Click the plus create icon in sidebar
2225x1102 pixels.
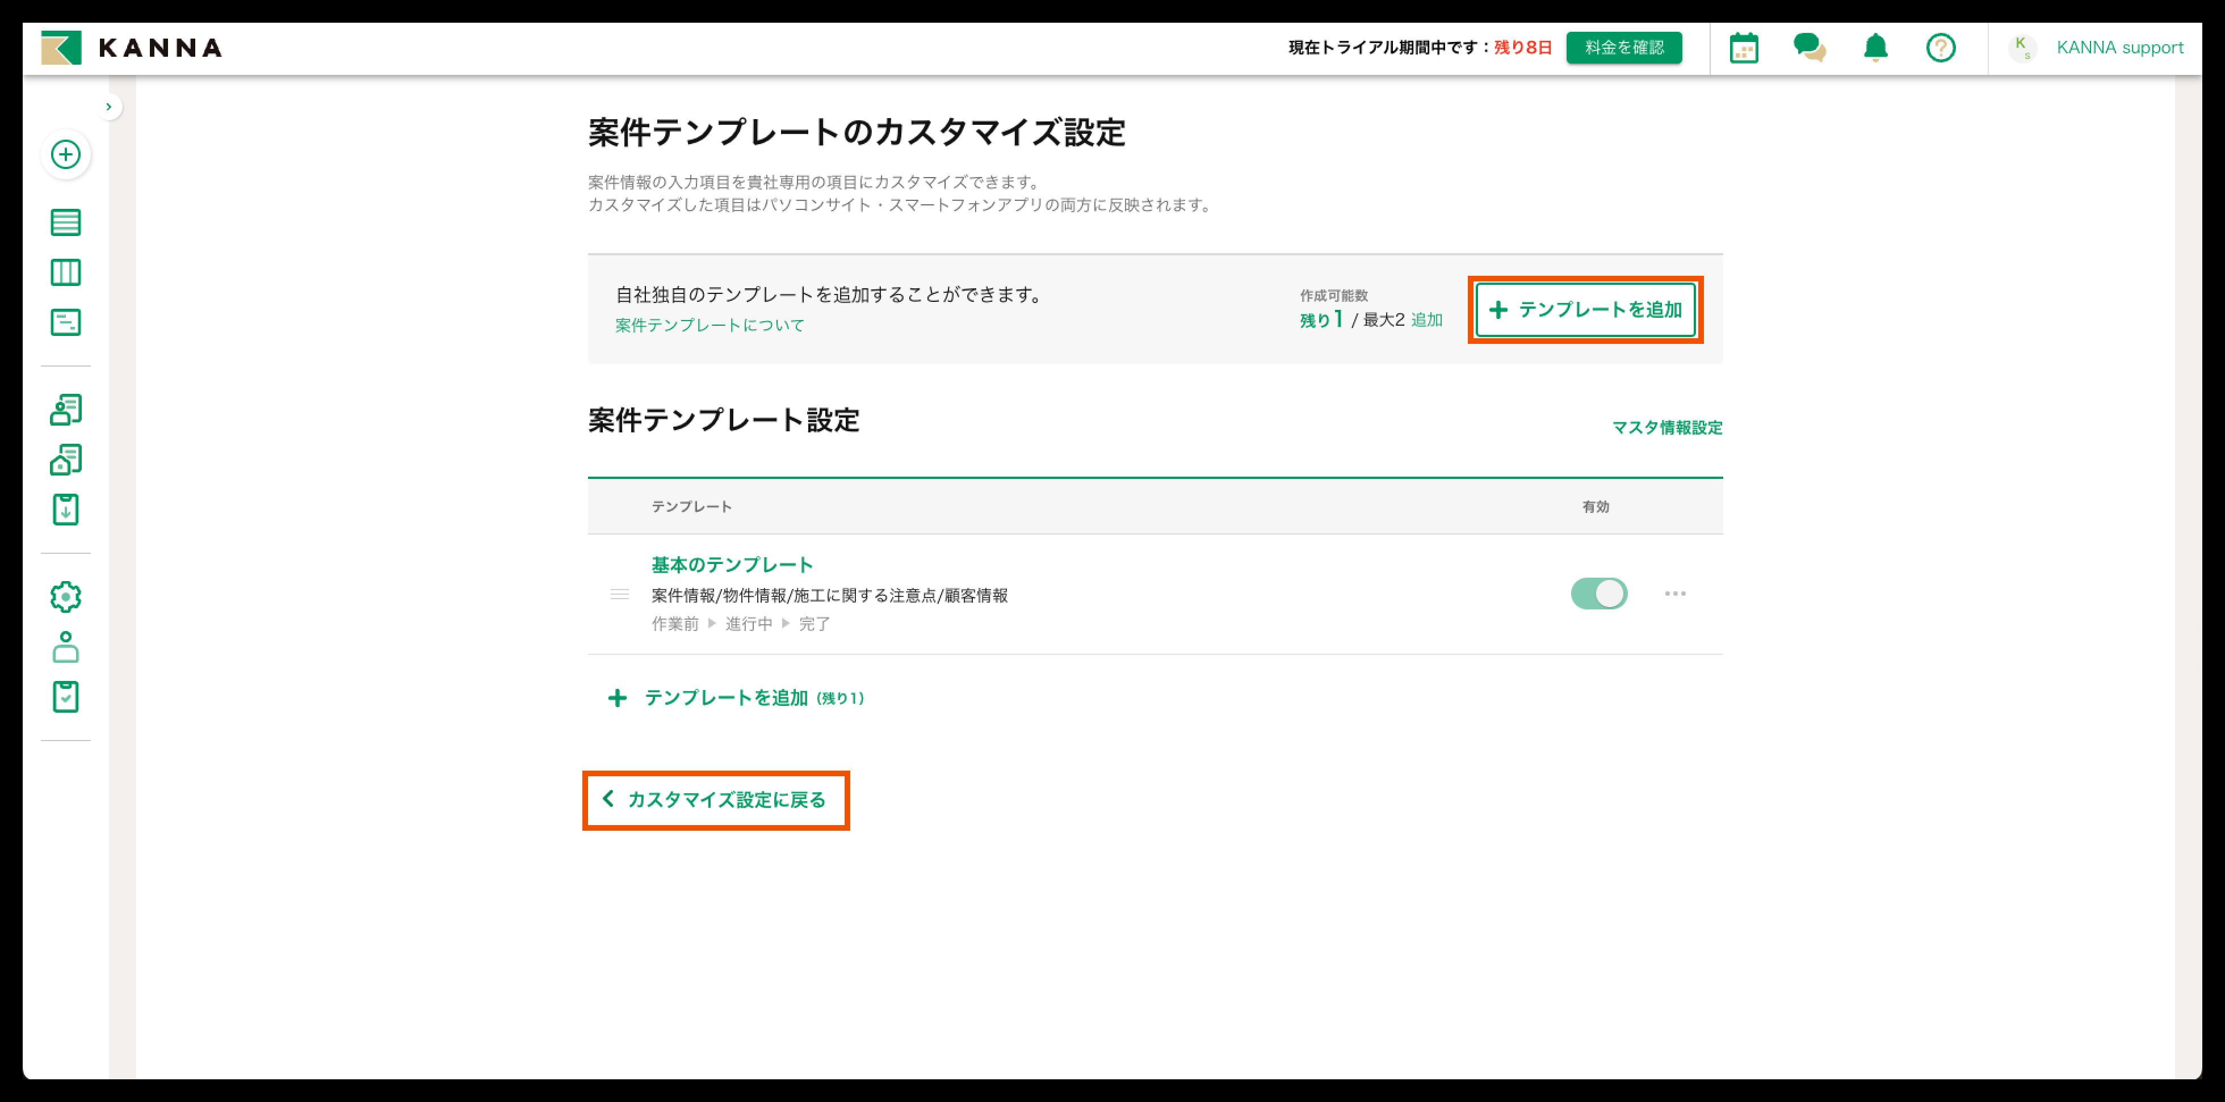[66, 154]
